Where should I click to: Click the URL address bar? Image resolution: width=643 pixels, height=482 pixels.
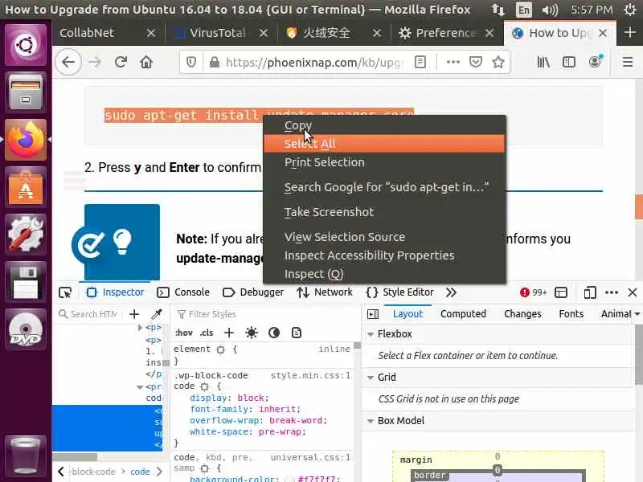315,63
